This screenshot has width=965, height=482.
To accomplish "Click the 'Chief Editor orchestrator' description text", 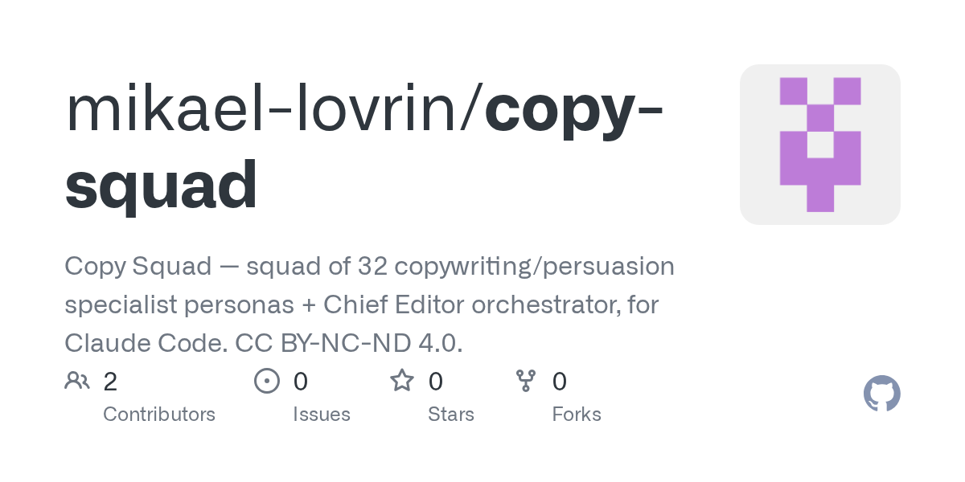I will pos(469,304).
